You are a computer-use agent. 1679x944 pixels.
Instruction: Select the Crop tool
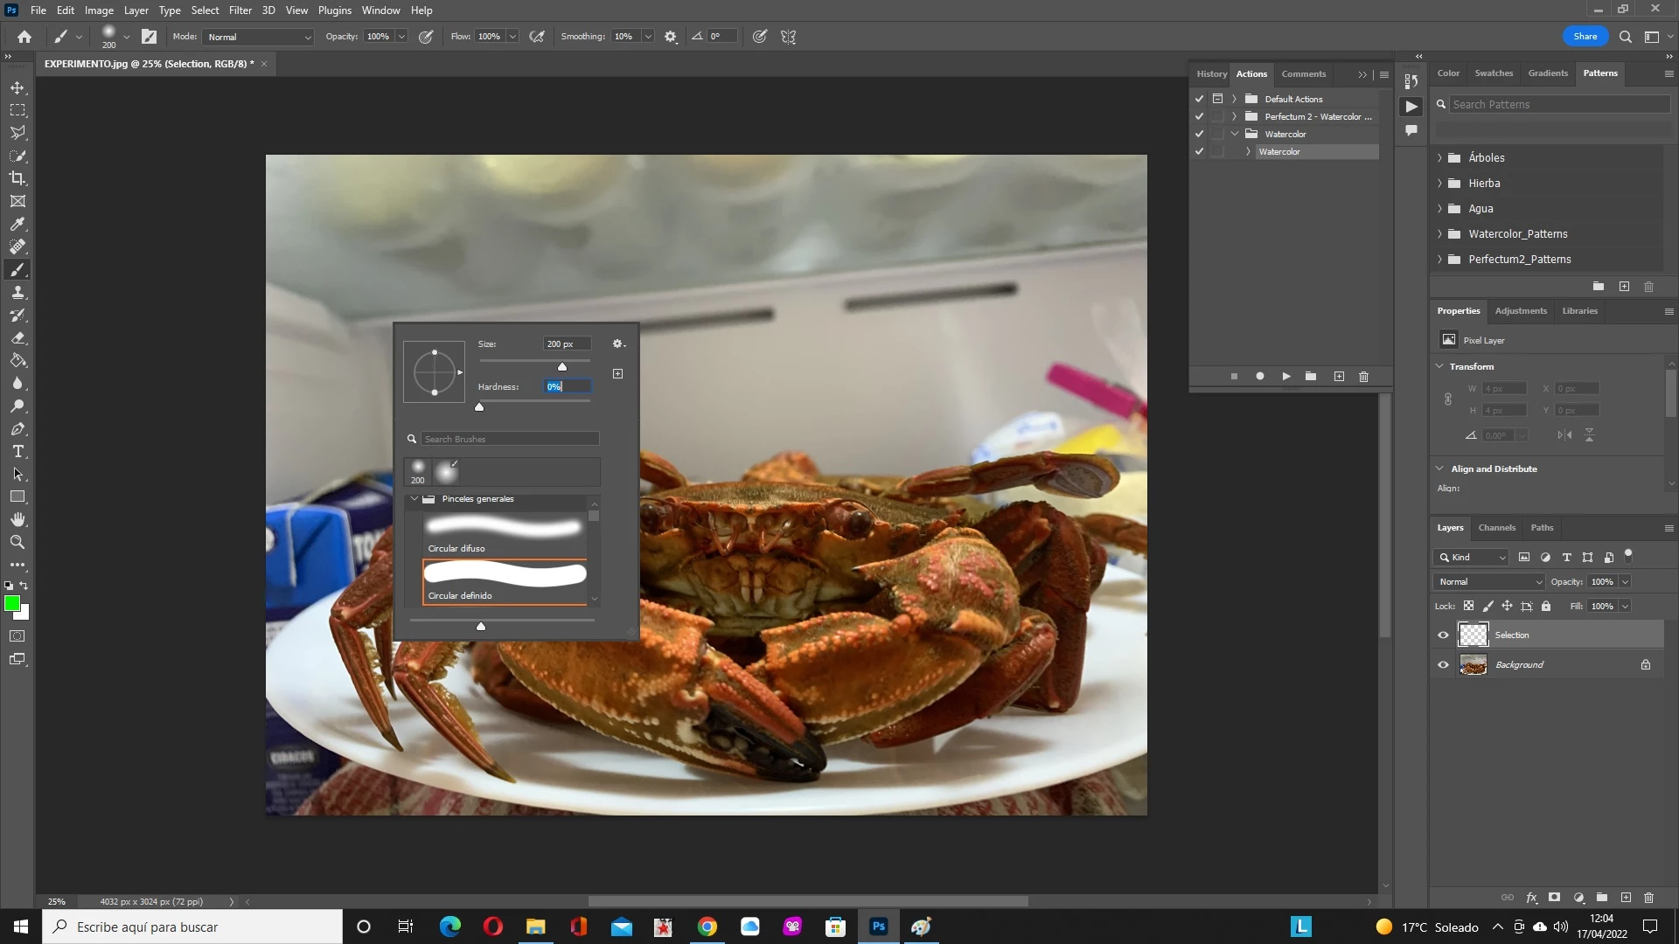(x=17, y=178)
